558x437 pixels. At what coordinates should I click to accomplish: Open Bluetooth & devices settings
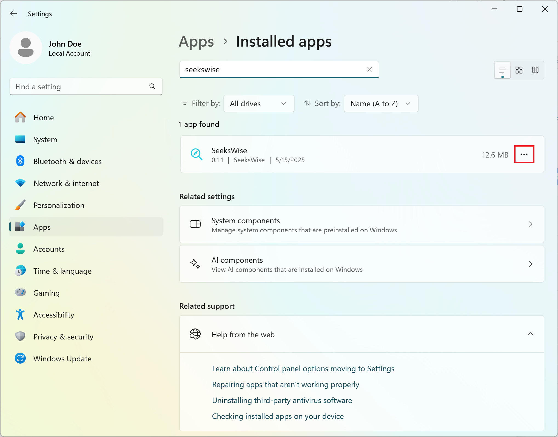click(x=86, y=161)
